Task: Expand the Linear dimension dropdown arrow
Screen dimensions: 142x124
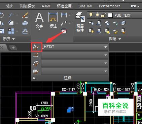Action: coord(70,15)
